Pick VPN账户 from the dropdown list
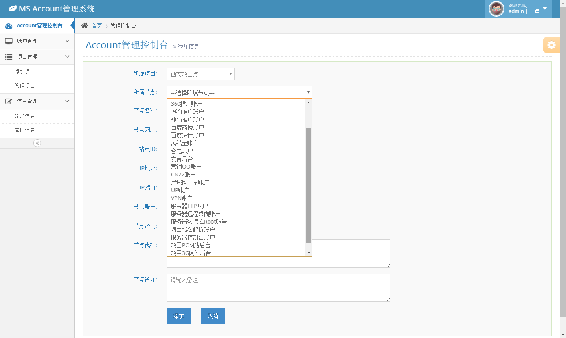566x338 pixels. 182,198
